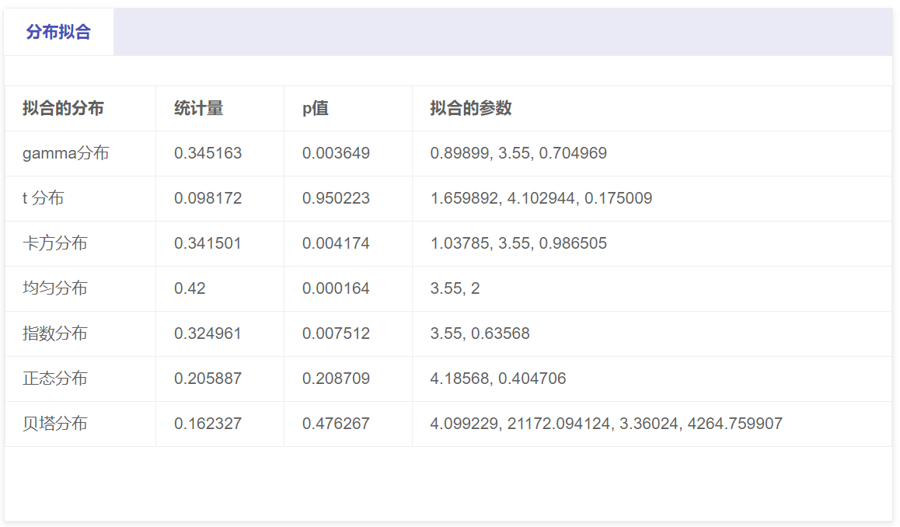Switch to the 分布拟合 tab
Image resolution: width=900 pixels, height=527 pixels.
pos(58,32)
